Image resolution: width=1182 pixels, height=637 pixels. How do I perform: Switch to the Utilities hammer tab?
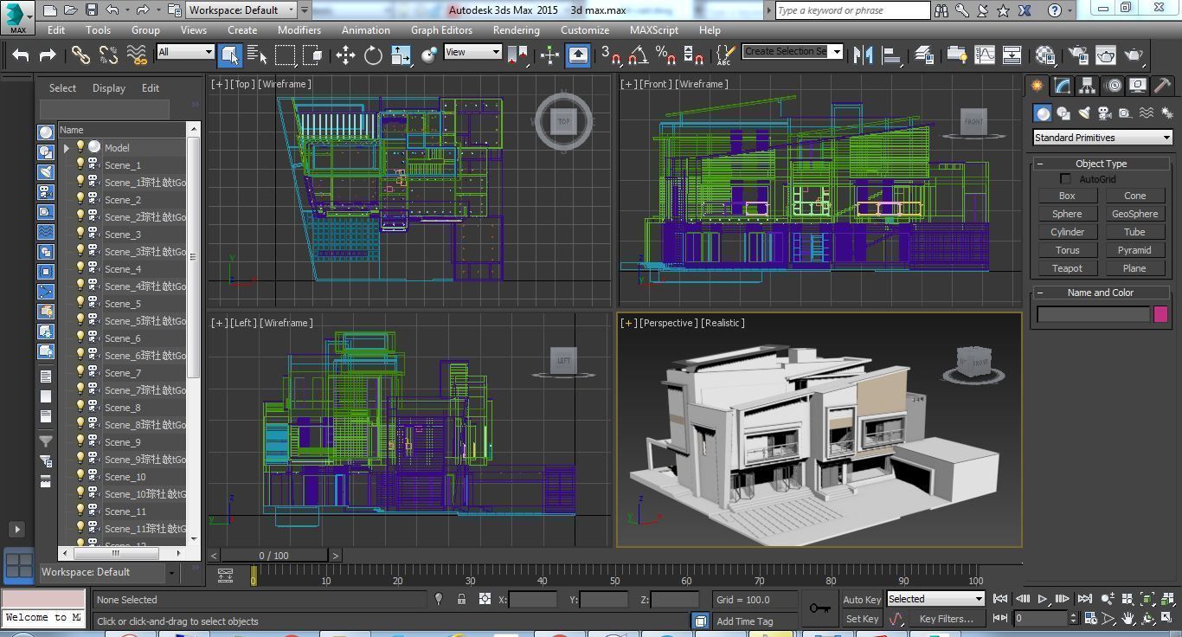pyautogui.click(x=1162, y=86)
